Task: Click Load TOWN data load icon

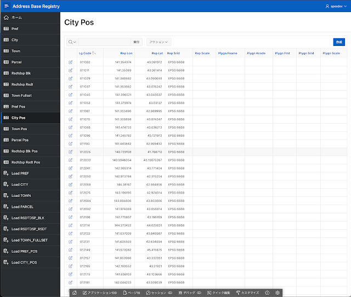Action: pos(6,196)
